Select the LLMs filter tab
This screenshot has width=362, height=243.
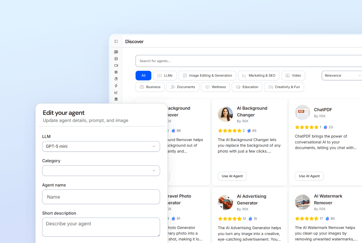click(165, 76)
